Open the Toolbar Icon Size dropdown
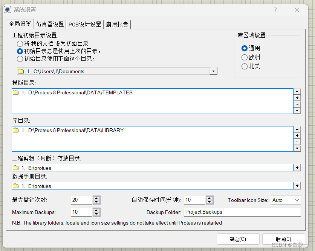This screenshot has width=315, height=251. coord(286,200)
